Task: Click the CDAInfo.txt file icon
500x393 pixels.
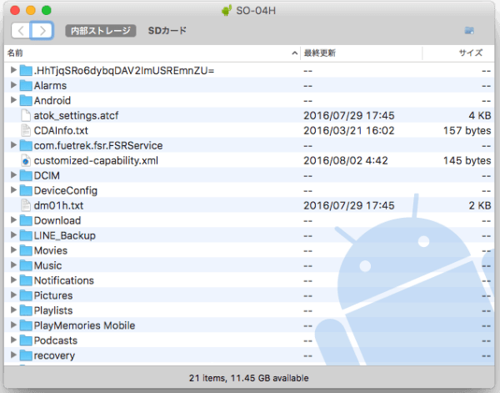Action: click(26, 130)
